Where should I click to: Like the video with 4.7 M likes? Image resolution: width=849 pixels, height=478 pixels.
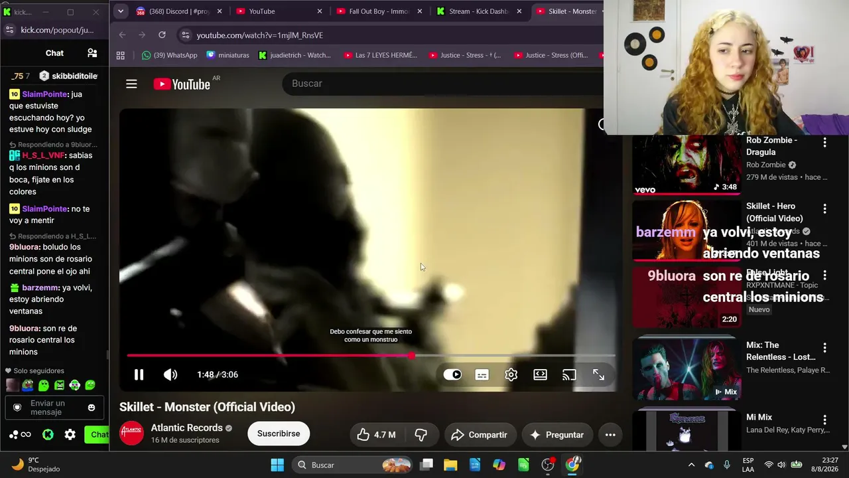(376, 435)
